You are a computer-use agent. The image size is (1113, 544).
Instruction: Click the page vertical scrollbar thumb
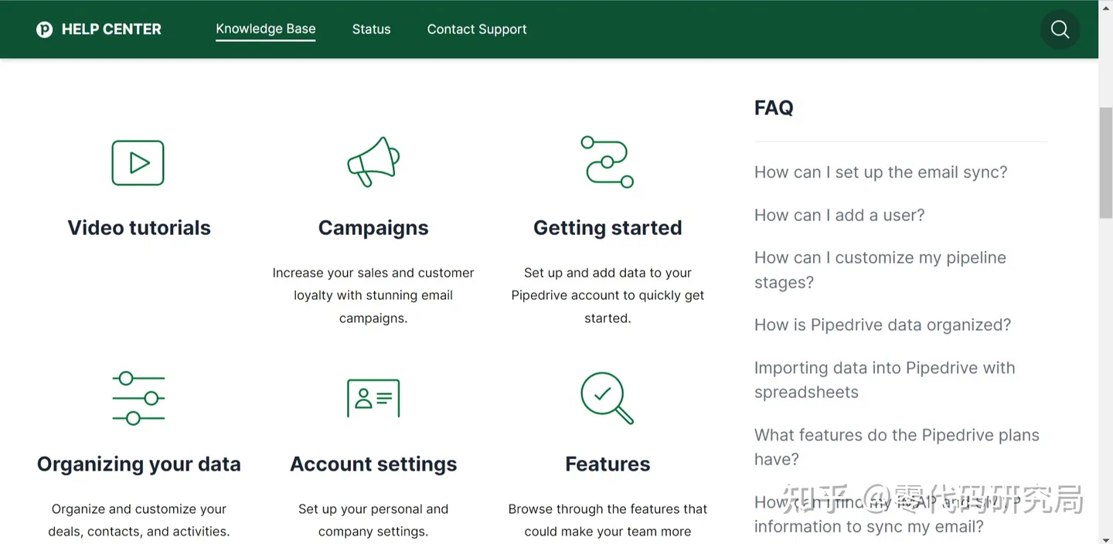1106,164
